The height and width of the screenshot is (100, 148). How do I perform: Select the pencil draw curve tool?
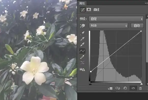(82, 57)
